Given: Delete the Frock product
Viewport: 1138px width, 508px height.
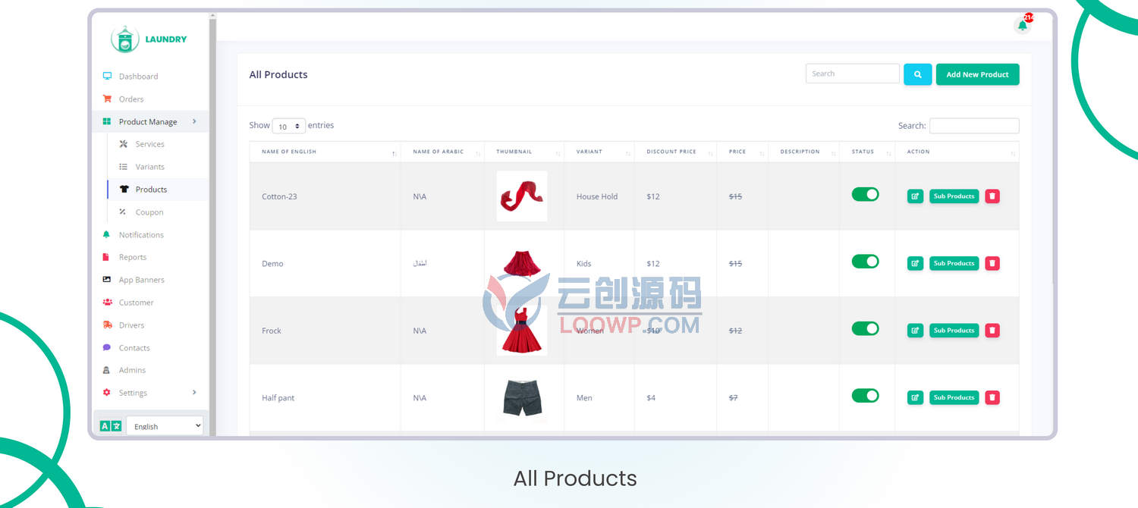Looking at the screenshot, I should point(992,331).
